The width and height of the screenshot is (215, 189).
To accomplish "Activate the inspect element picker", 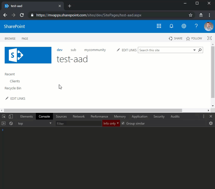I will [4, 117].
